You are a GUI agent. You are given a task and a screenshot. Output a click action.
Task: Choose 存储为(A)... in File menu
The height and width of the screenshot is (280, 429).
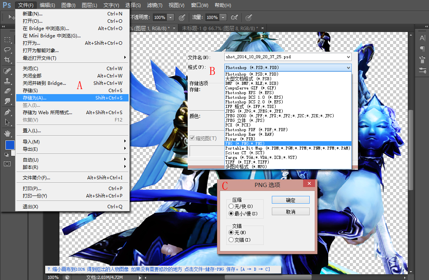(x=72, y=98)
